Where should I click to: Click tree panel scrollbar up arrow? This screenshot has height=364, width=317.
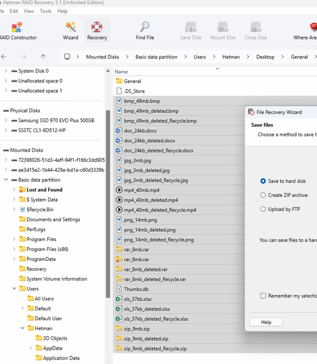point(108,71)
